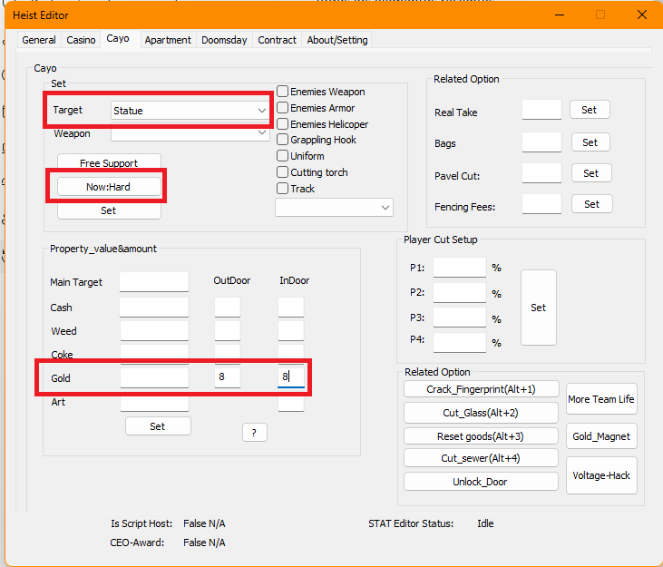Focus the P4 percentage field
The image size is (663, 567).
click(460, 342)
